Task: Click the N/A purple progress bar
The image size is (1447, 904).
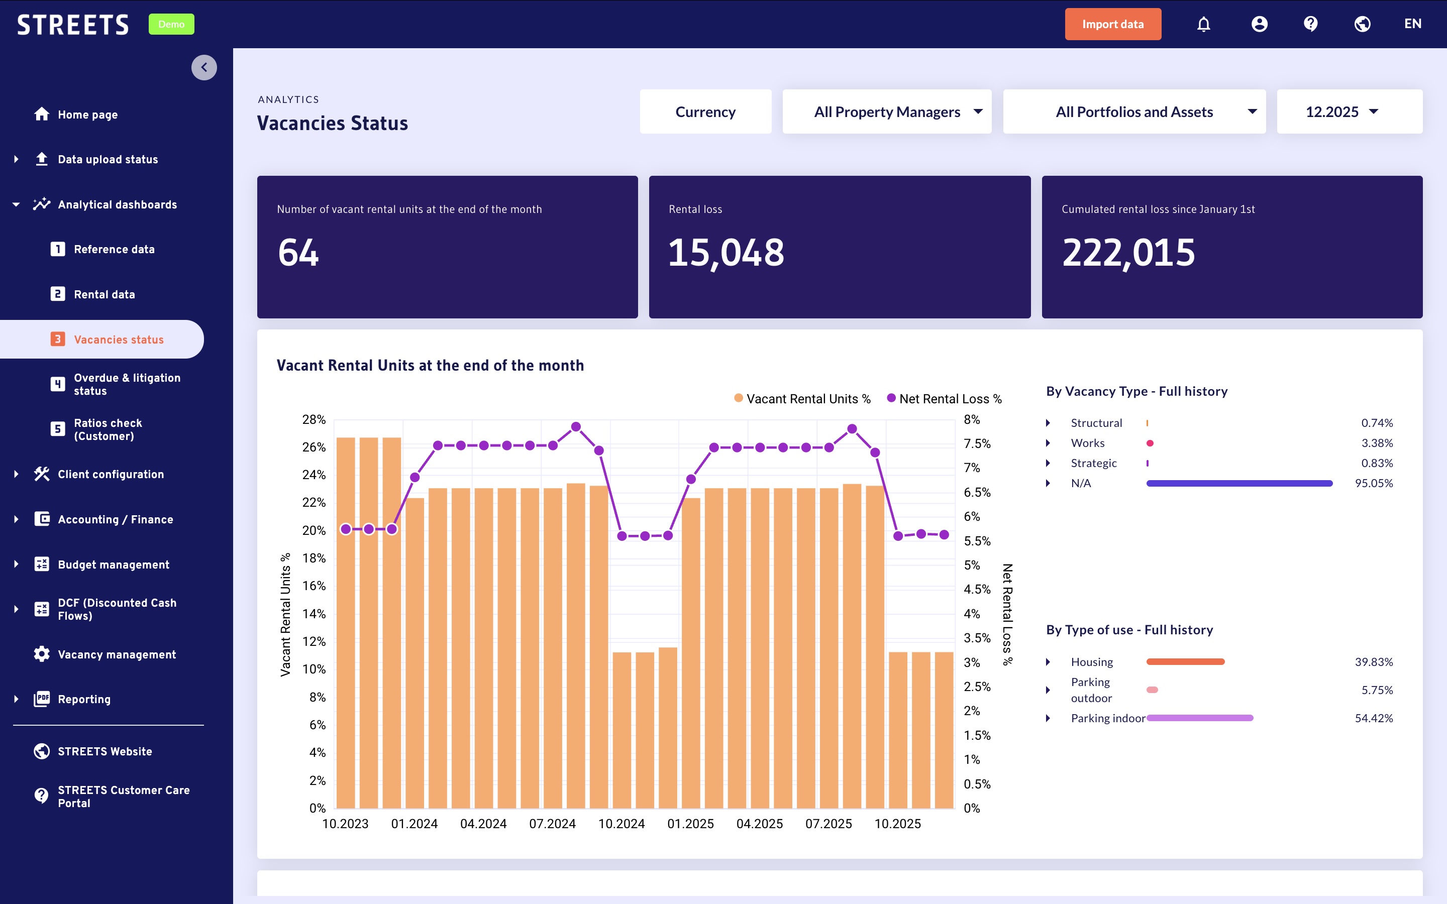Action: (x=1239, y=483)
